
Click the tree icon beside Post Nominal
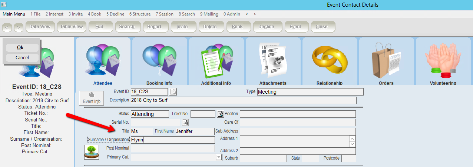coord(92,152)
